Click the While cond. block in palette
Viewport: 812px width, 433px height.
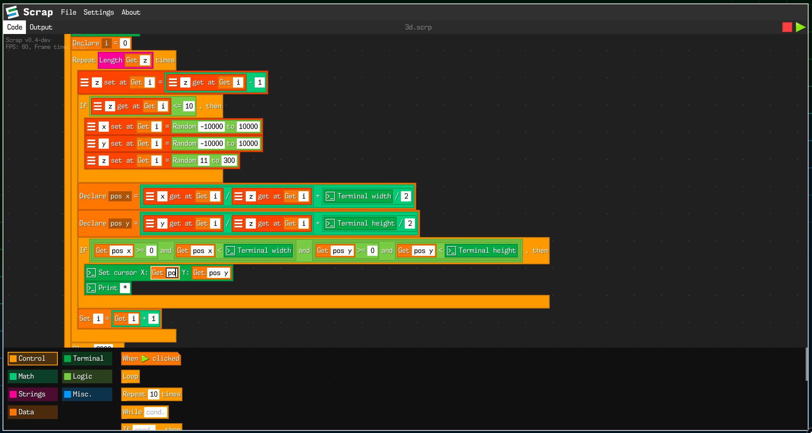pyautogui.click(x=144, y=412)
